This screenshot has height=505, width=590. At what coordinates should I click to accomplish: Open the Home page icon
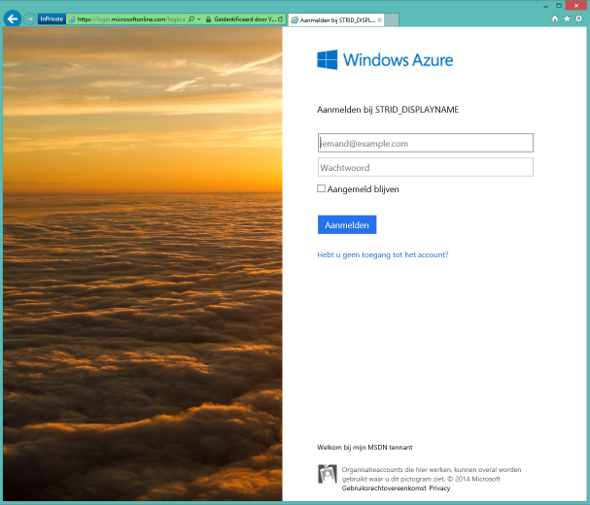tap(555, 18)
